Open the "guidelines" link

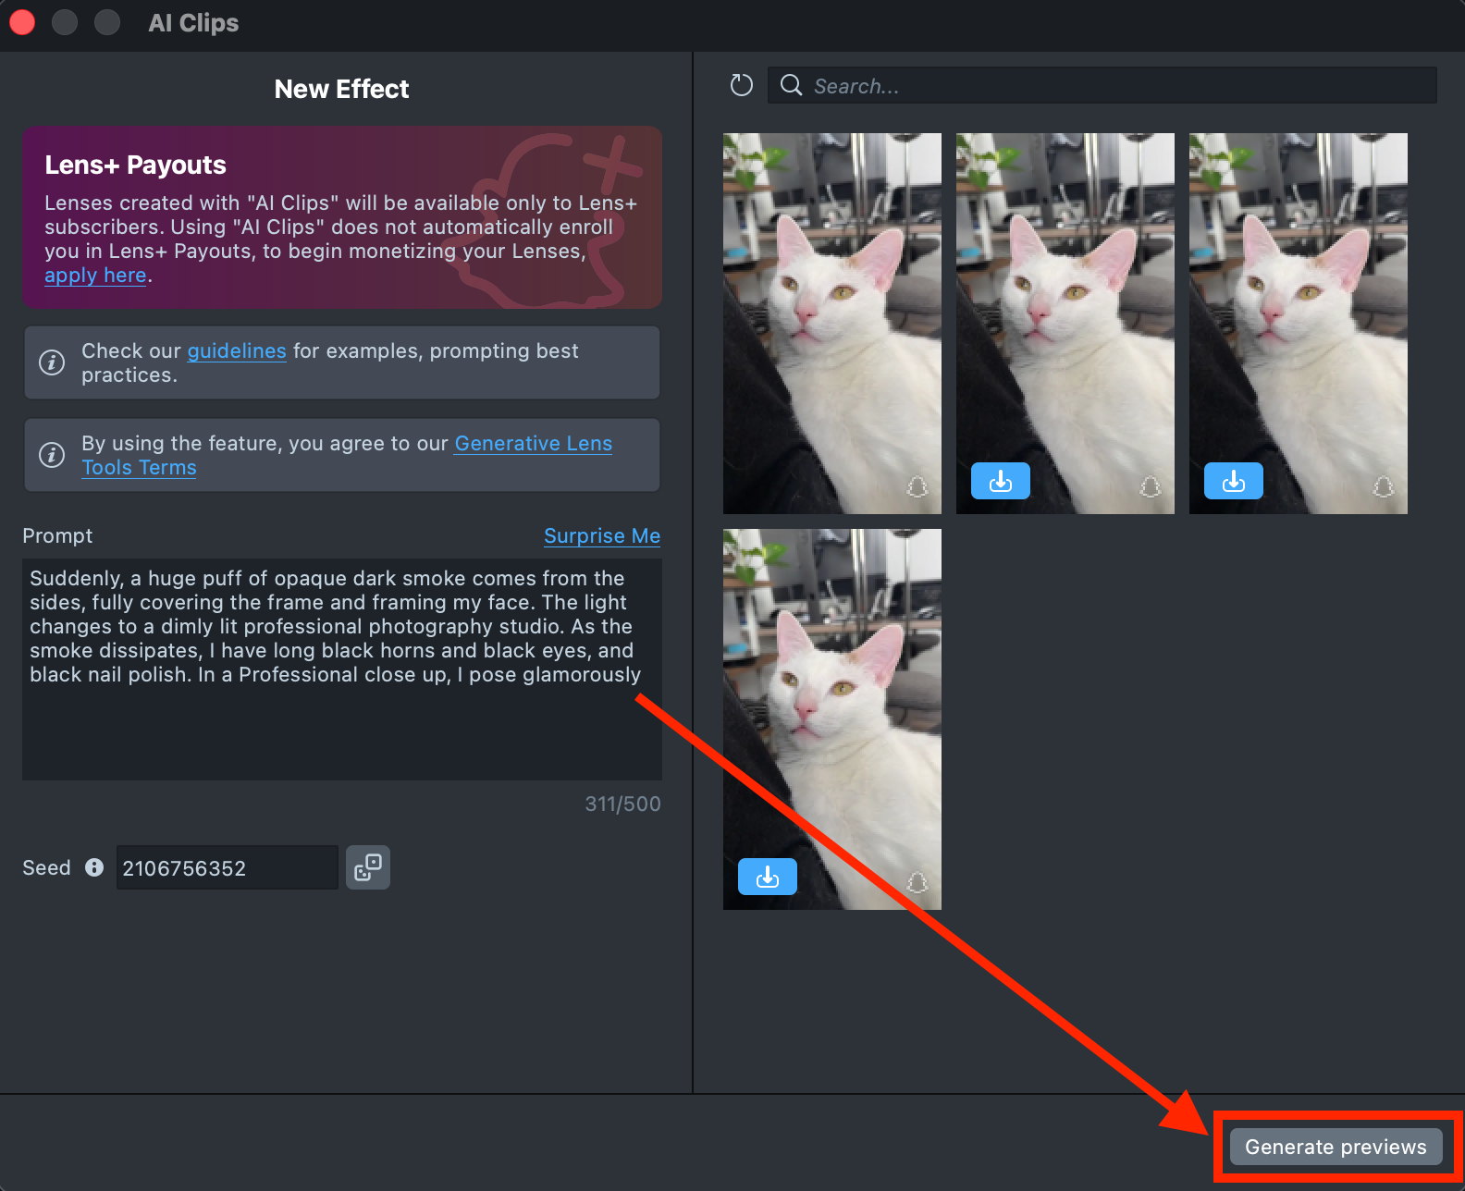(x=237, y=351)
